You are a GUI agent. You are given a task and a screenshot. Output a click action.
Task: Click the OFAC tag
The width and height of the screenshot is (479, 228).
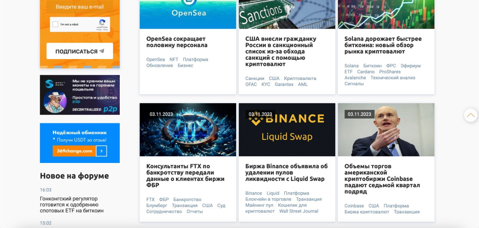(x=251, y=84)
